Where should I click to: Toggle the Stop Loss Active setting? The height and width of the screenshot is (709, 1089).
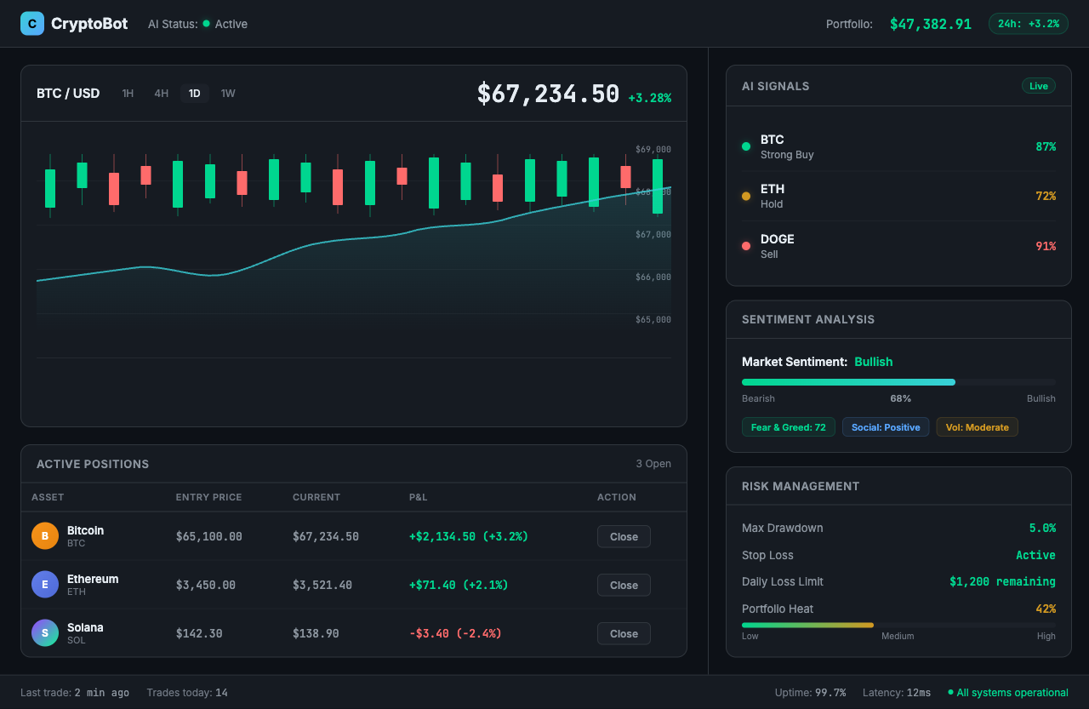click(x=1035, y=555)
